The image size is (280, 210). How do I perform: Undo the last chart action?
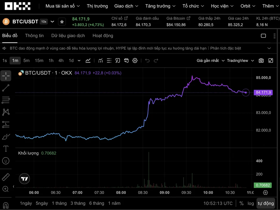click(x=147, y=61)
